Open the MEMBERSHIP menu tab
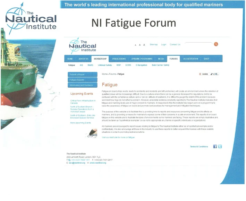 (100, 59)
